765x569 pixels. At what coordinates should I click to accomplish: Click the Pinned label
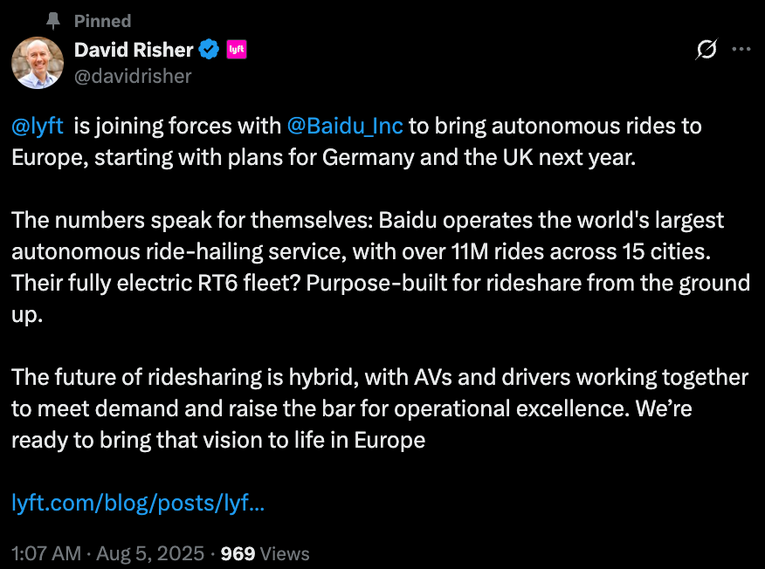(x=103, y=21)
